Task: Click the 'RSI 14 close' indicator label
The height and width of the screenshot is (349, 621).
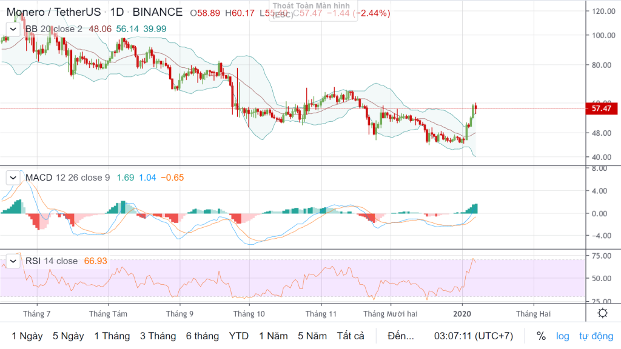Action: click(x=52, y=261)
